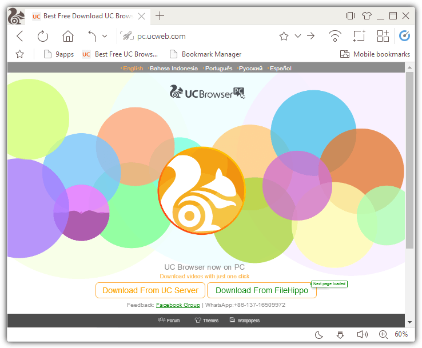Open the 9apps bookmark

(x=59, y=54)
